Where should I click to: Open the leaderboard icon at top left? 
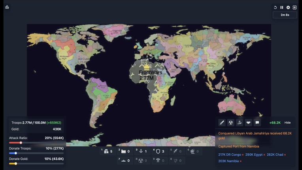[x=7, y=7]
